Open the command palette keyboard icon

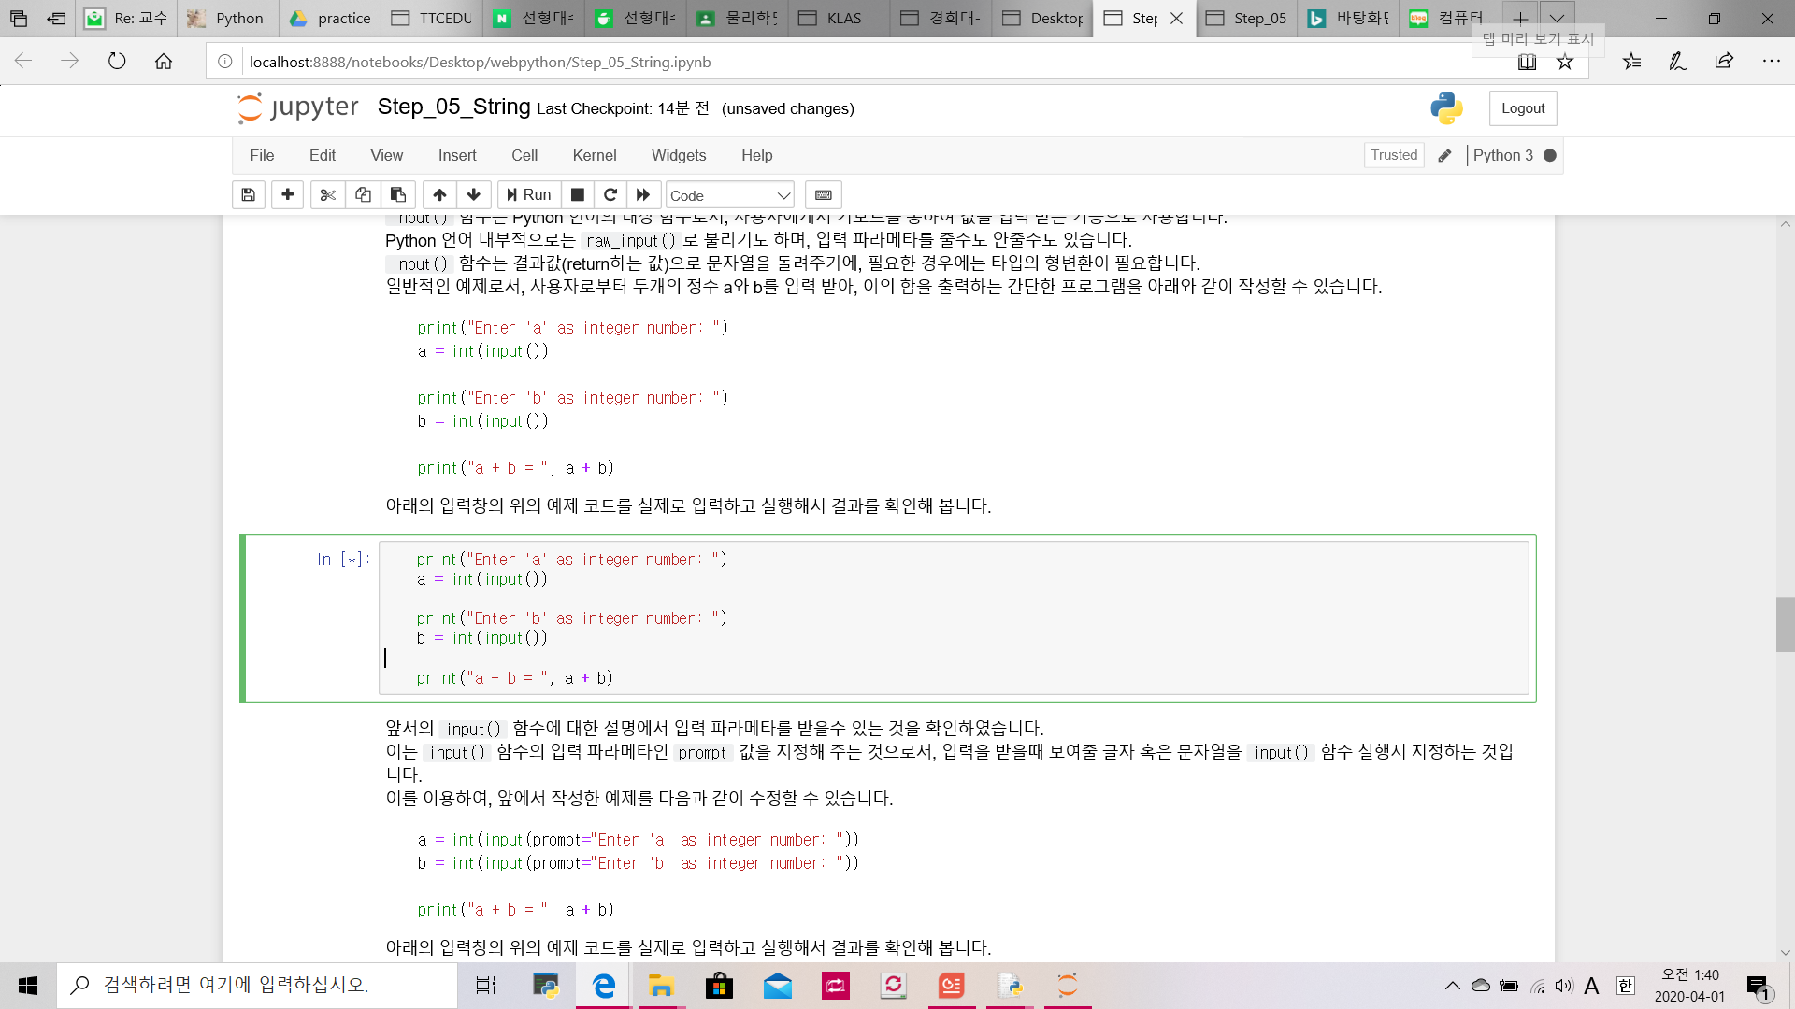824,195
